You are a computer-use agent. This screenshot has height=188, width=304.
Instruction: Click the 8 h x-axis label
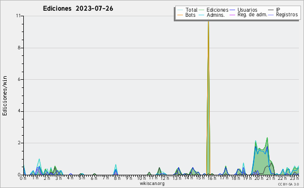click(x=117, y=178)
